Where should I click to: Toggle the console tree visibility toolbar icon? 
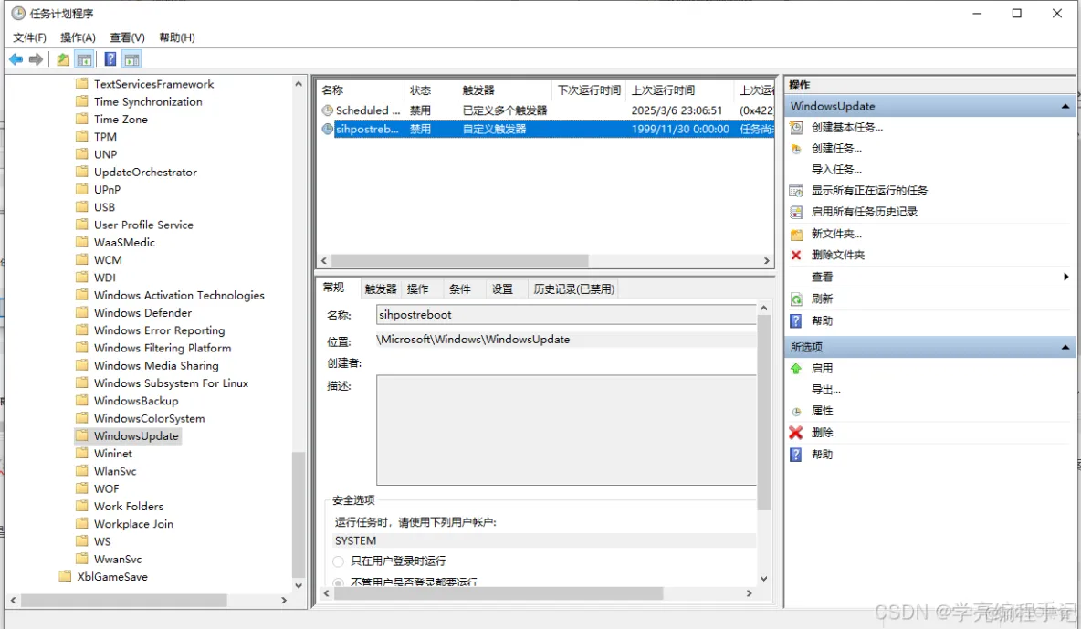84,58
